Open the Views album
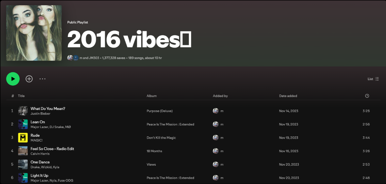The image size is (386, 184). coord(151,164)
